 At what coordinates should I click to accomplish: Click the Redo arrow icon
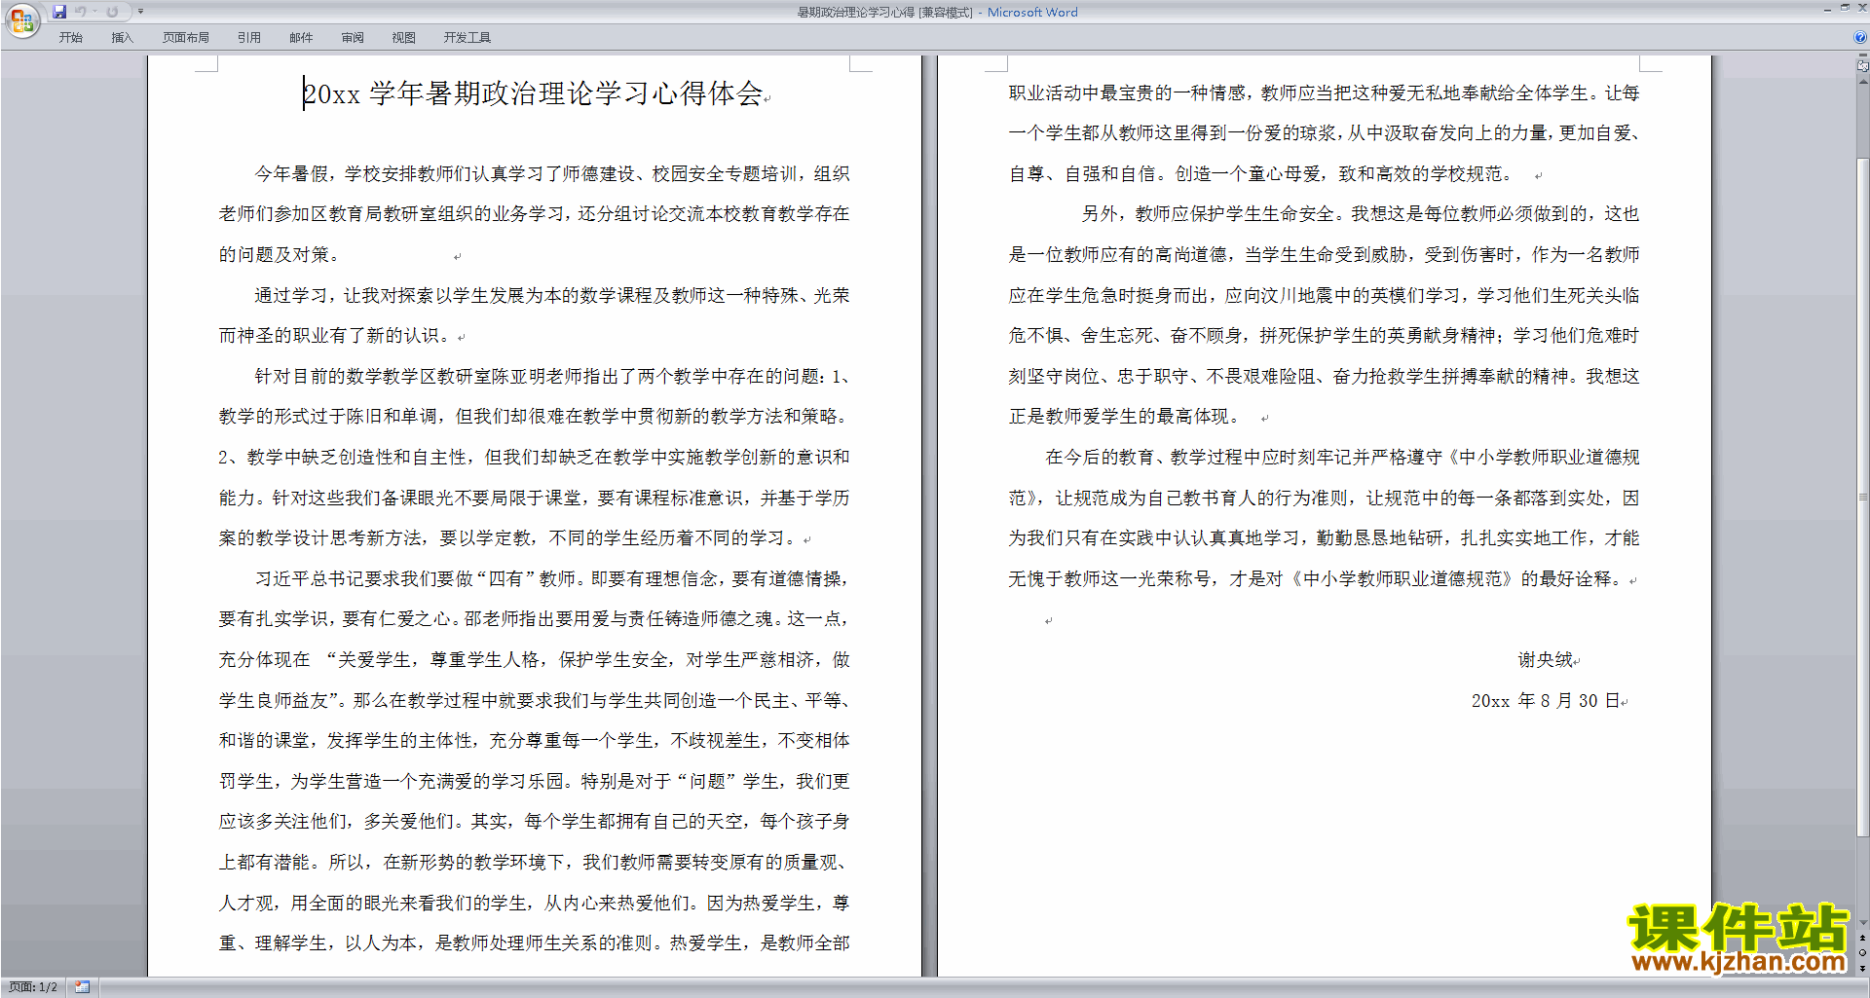pos(112,12)
